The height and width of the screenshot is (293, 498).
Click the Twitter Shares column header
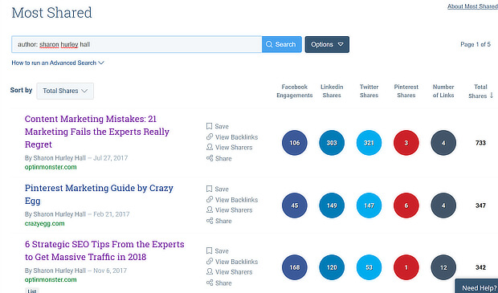[369, 91]
